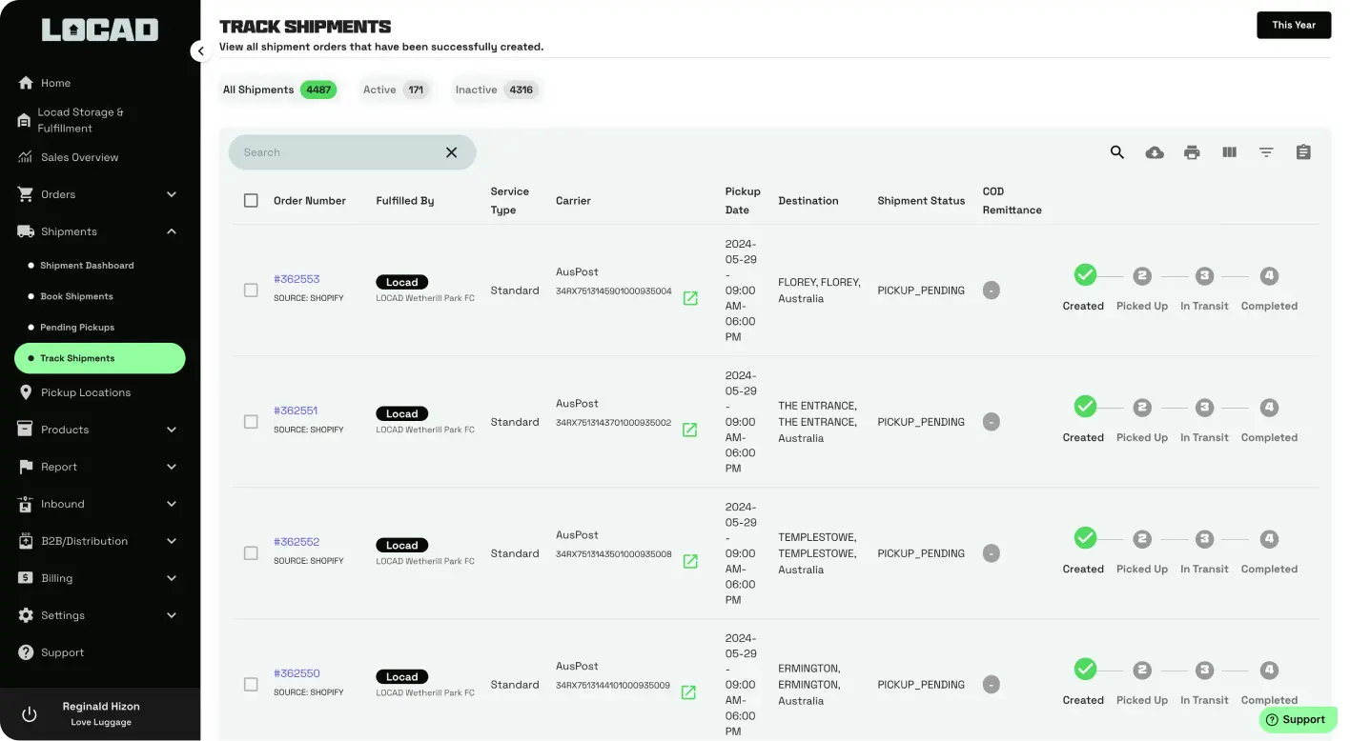Switch to Inactive shipments tab
The image size is (1350, 741).
click(496, 90)
